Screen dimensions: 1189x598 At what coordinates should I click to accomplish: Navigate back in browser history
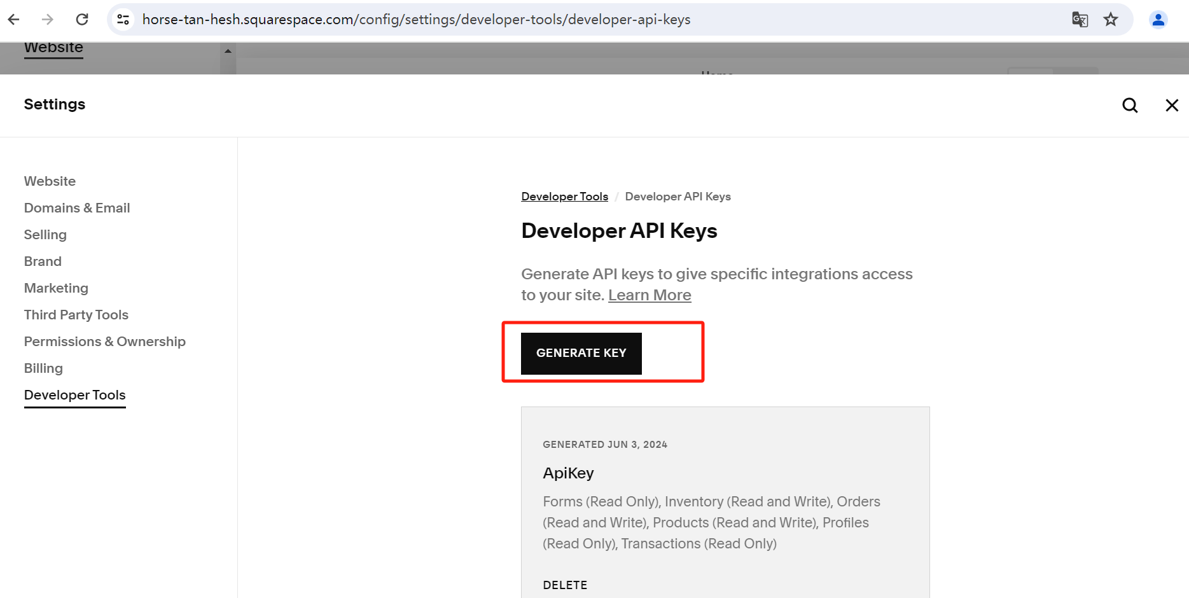click(x=13, y=19)
